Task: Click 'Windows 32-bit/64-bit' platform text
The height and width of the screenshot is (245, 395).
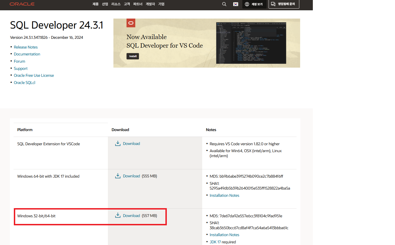Action: (36, 216)
